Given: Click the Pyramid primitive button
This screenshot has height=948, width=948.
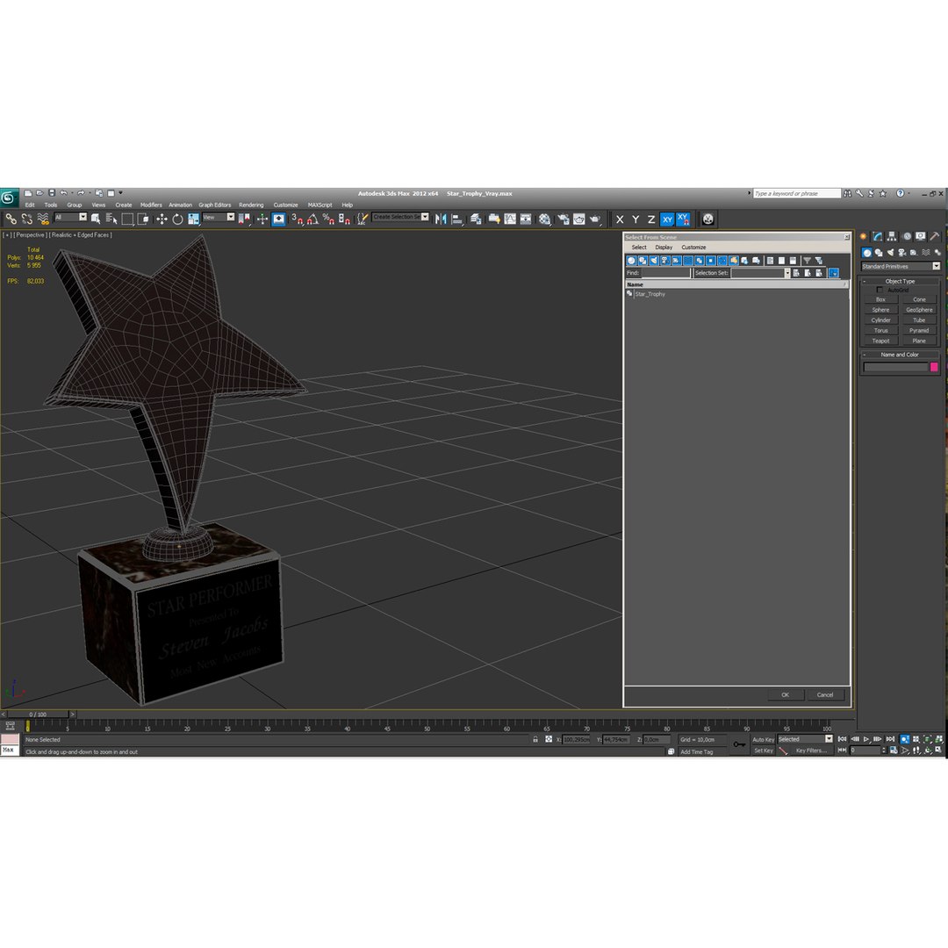Looking at the screenshot, I should [x=919, y=331].
